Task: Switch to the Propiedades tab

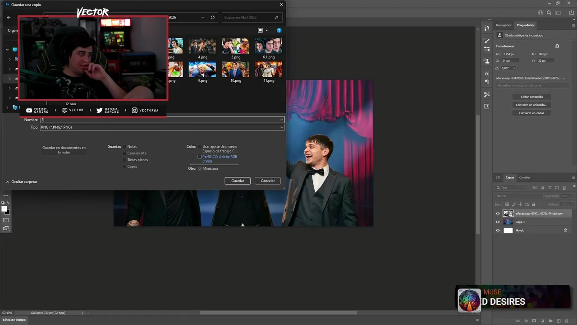Action: [x=526, y=25]
